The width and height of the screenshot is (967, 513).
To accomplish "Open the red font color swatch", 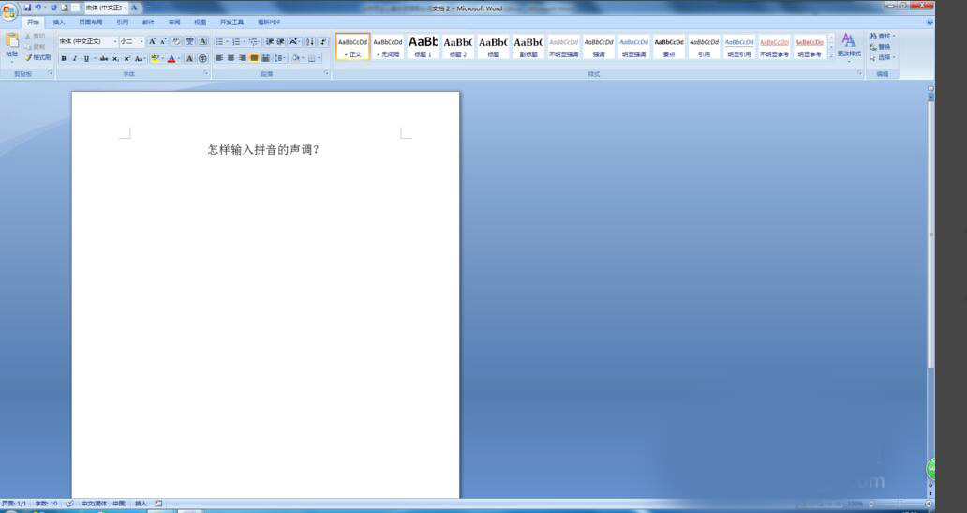I will point(172,59).
